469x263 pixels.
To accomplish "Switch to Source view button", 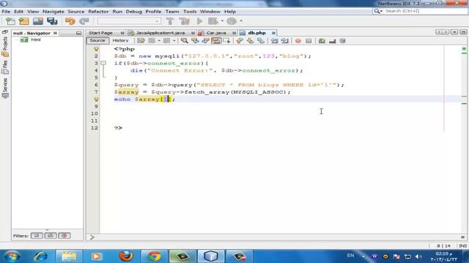I will pos(97,41).
